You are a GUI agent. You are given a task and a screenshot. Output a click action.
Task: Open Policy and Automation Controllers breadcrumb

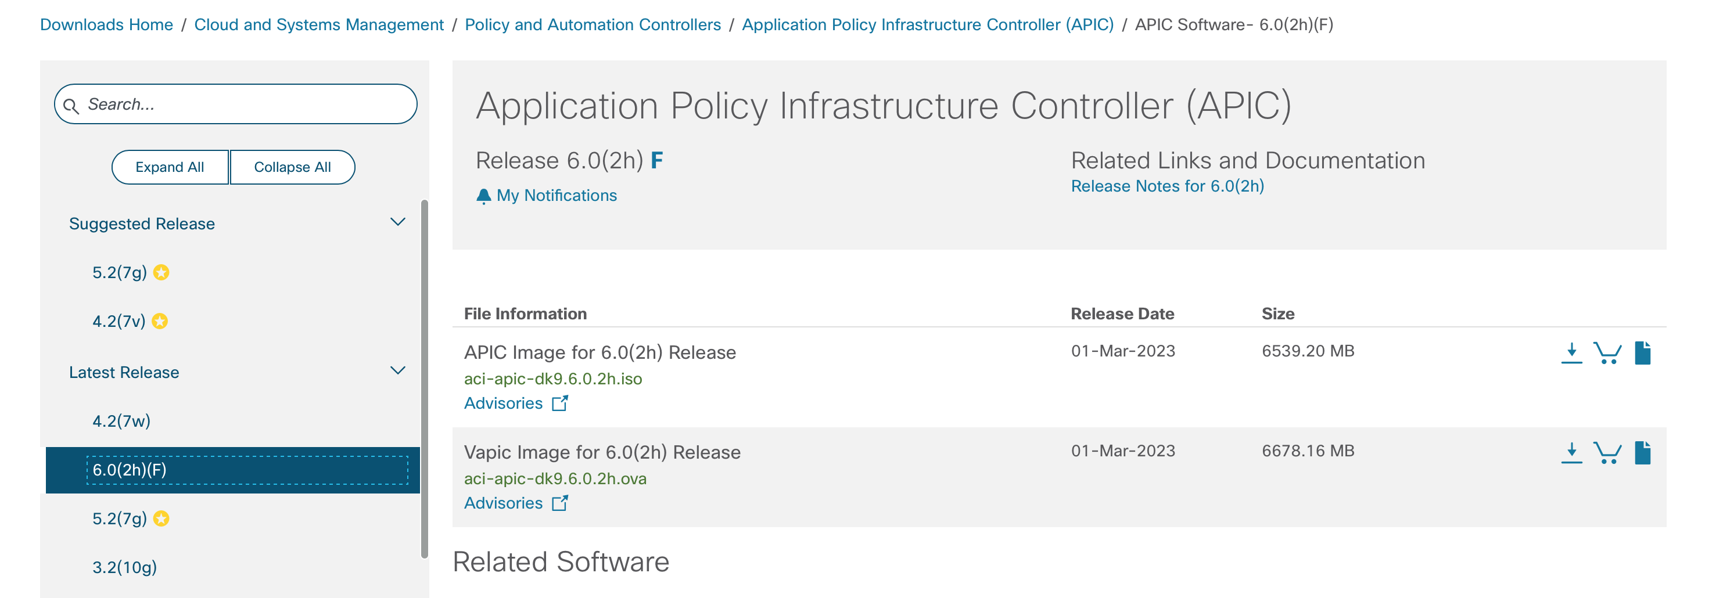click(593, 25)
